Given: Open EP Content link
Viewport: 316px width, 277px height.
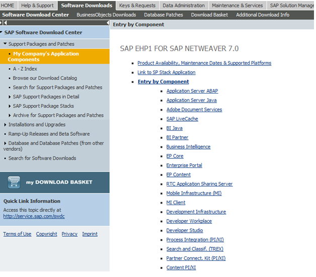Looking at the screenshot, I should pyautogui.click(x=178, y=175).
